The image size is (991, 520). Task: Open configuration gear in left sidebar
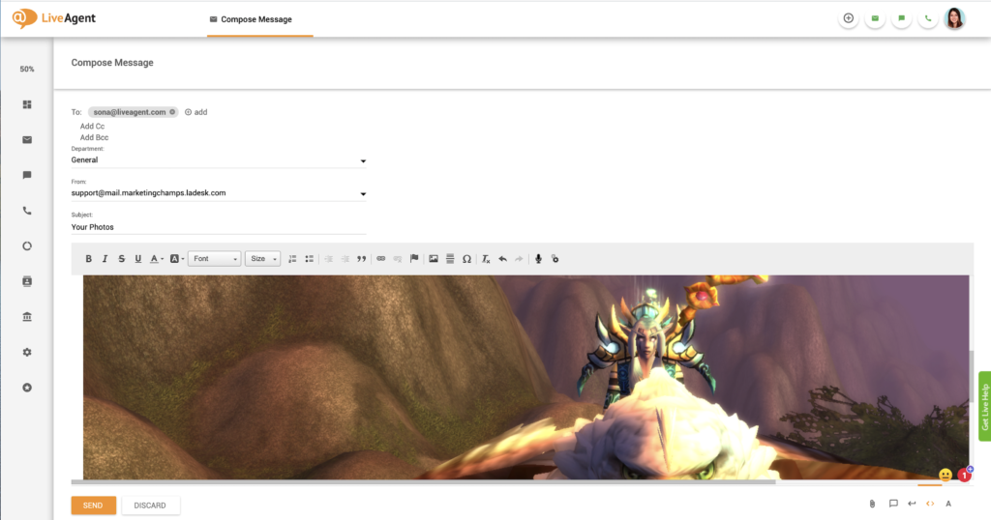coord(27,352)
